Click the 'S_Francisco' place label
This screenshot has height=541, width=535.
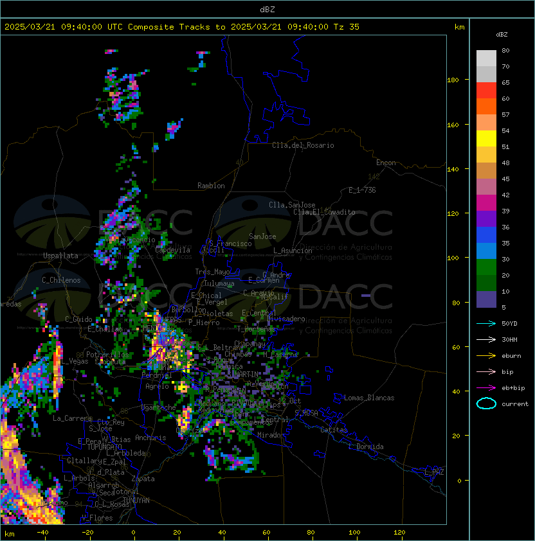pos(230,244)
